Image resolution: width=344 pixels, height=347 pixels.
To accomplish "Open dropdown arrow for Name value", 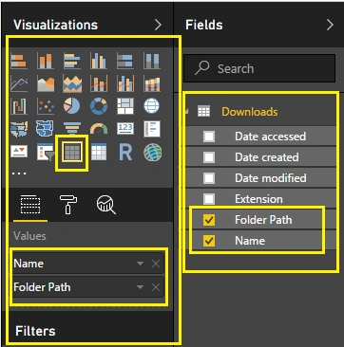I will tap(140, 264).
